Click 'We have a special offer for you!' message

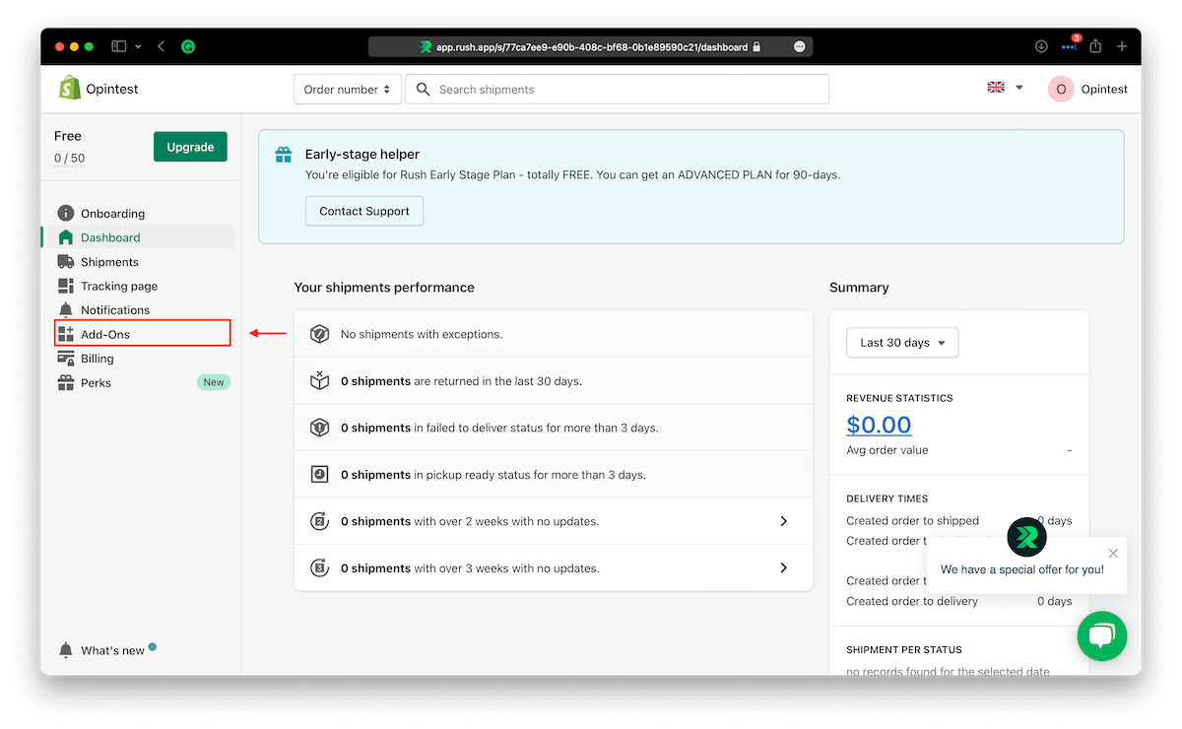pos(1022,569)
